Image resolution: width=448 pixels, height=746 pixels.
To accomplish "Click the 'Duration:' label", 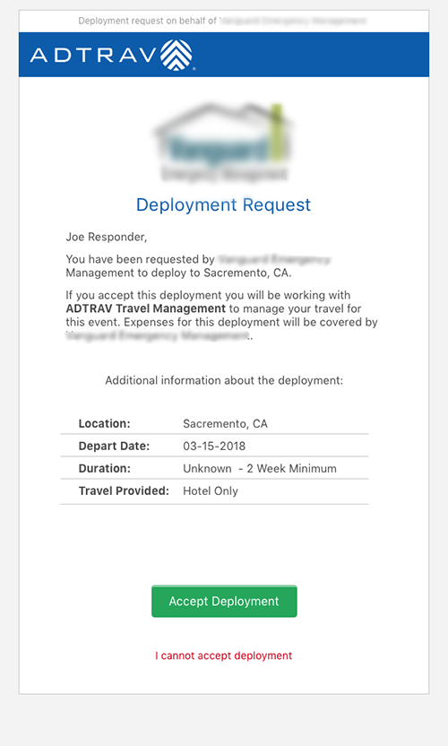I will tap(104, 468).
